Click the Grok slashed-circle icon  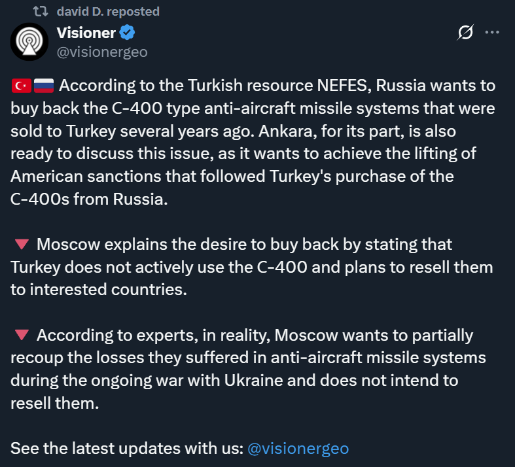[465, 33]
